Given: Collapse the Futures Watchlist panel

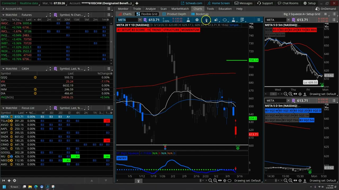Looking at the screenshot, I should click(3, 15).
